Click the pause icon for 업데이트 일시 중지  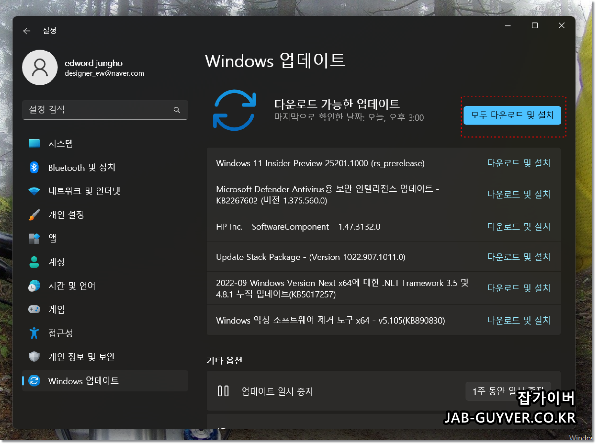pyautogui.click(x=223, y=391)
